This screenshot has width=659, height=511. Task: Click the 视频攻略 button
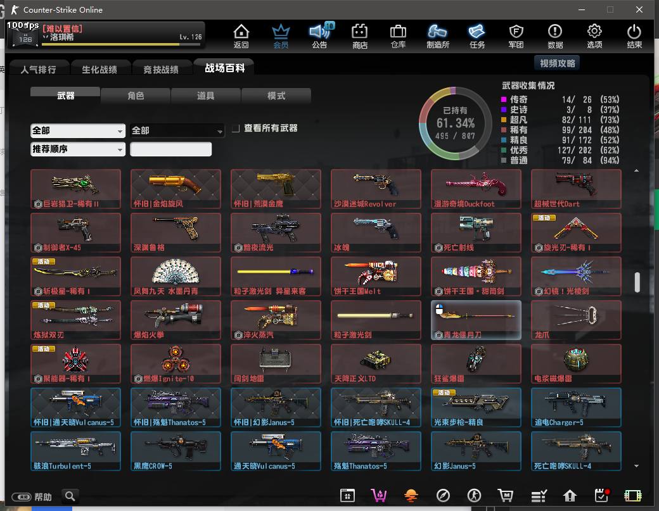click(557, 63)
